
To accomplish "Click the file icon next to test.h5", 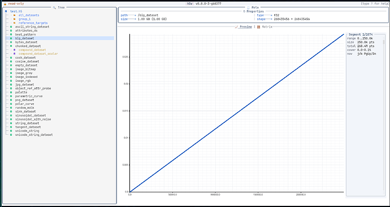I will 6,11.
